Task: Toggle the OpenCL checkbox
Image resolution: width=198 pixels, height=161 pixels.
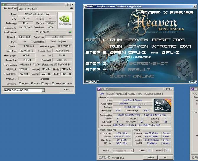Action: pyautogui.click(x=20, y=83)
